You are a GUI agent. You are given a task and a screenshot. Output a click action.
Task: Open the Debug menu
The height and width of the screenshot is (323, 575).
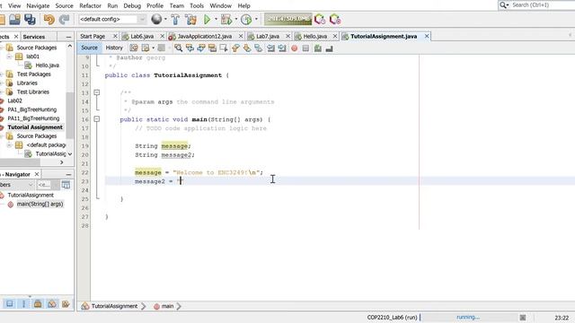click(132, 6)
